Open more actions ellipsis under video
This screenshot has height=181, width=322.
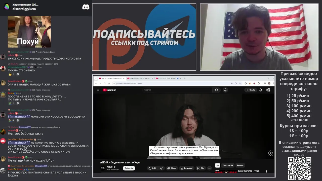209,168
